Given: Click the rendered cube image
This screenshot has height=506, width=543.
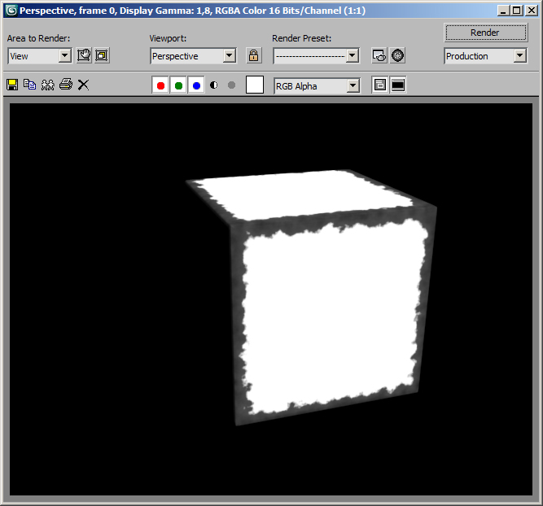Looking at the screenshot, I should [312, 298].
